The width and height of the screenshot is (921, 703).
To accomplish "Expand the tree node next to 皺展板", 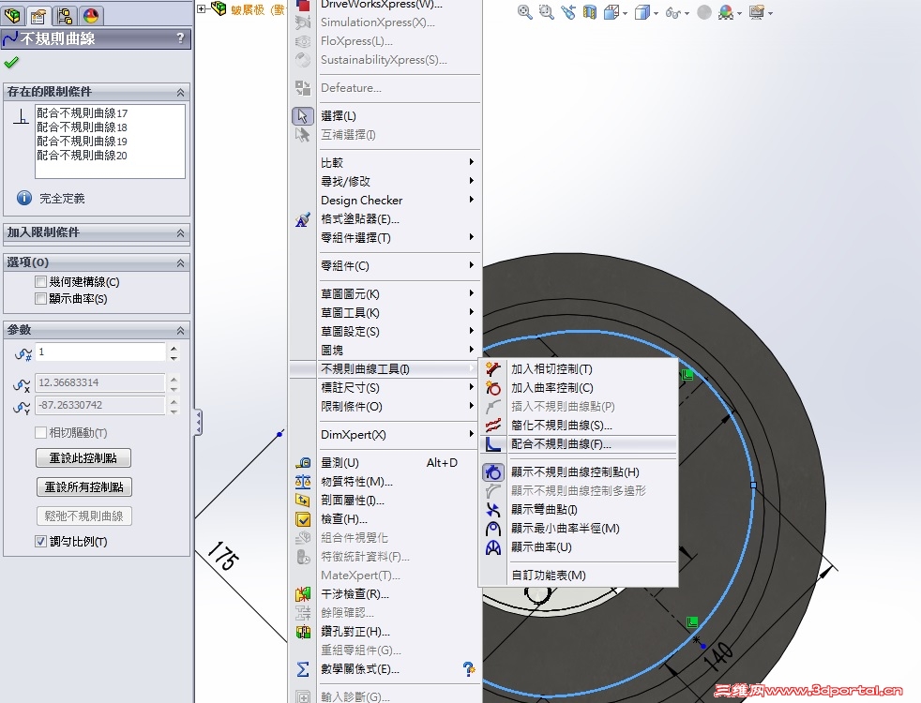I will [201, 8].
